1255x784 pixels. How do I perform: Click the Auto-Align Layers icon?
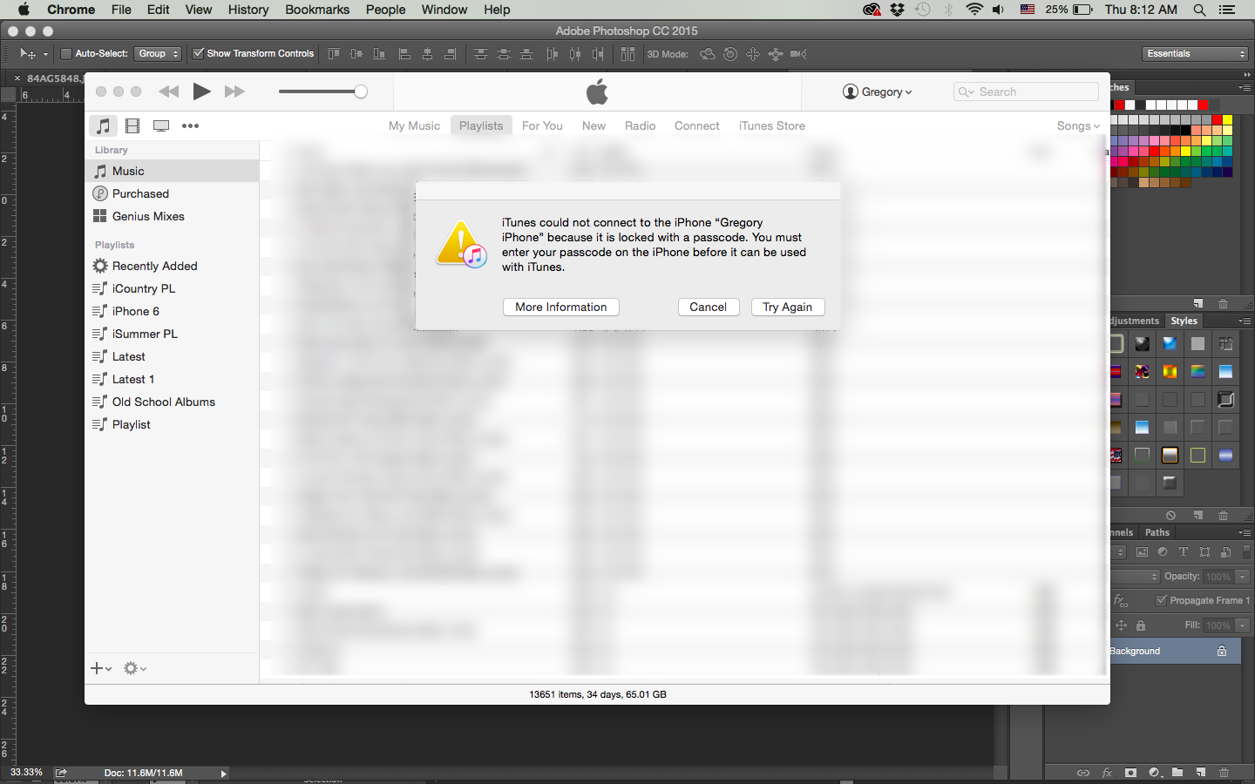(x=627, y=54)
